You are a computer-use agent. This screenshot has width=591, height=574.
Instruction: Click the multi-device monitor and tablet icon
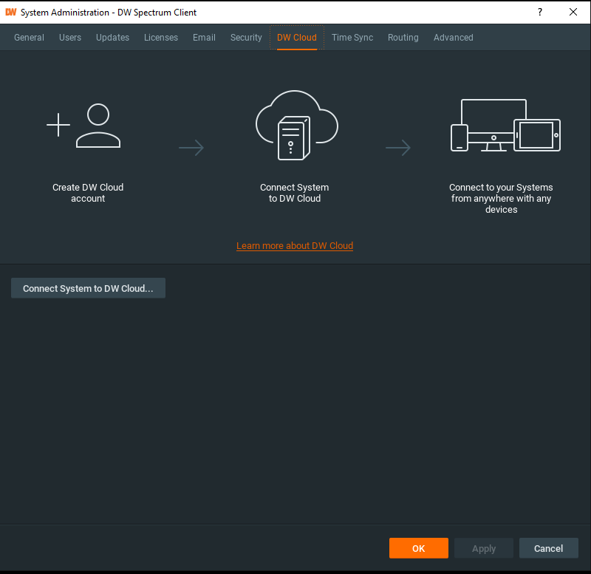pos(505,126)
